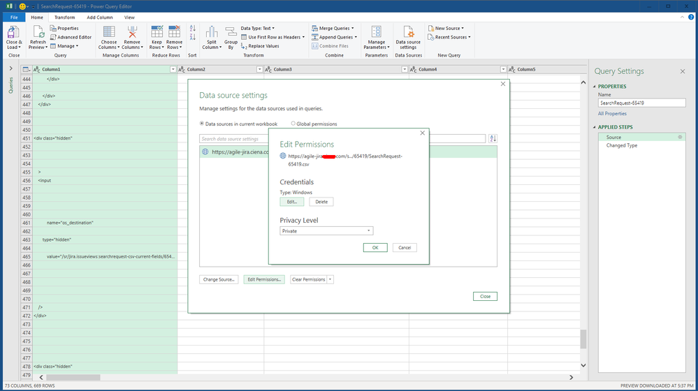
Task: Switch to the Home tab
Action: click(37, 17)
